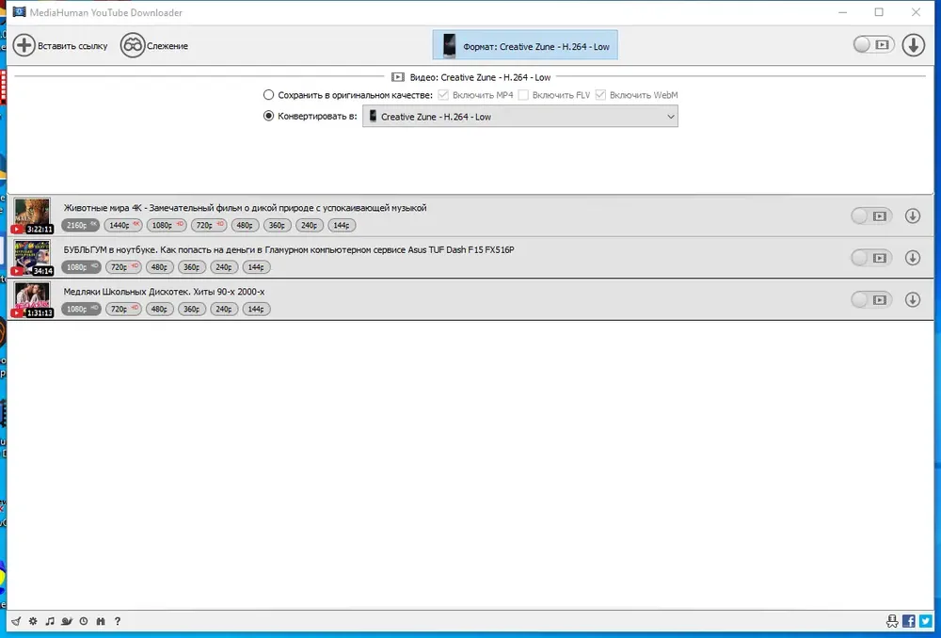Click the binoculars search icon in bottom bar
The image size is (941, 638).
(101, 621)
